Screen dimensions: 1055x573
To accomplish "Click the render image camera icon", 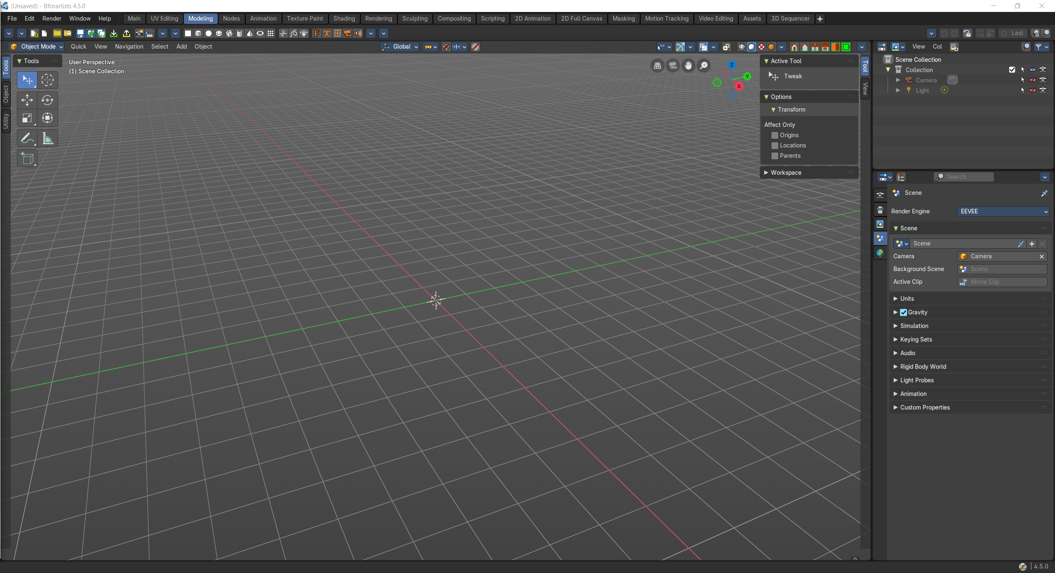I will click(x=139, y=33).
